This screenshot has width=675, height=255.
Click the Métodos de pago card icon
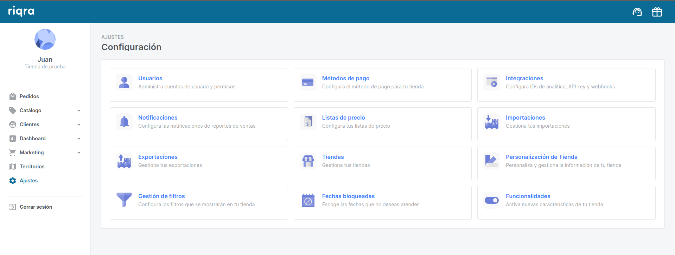[x=308, y=82]
